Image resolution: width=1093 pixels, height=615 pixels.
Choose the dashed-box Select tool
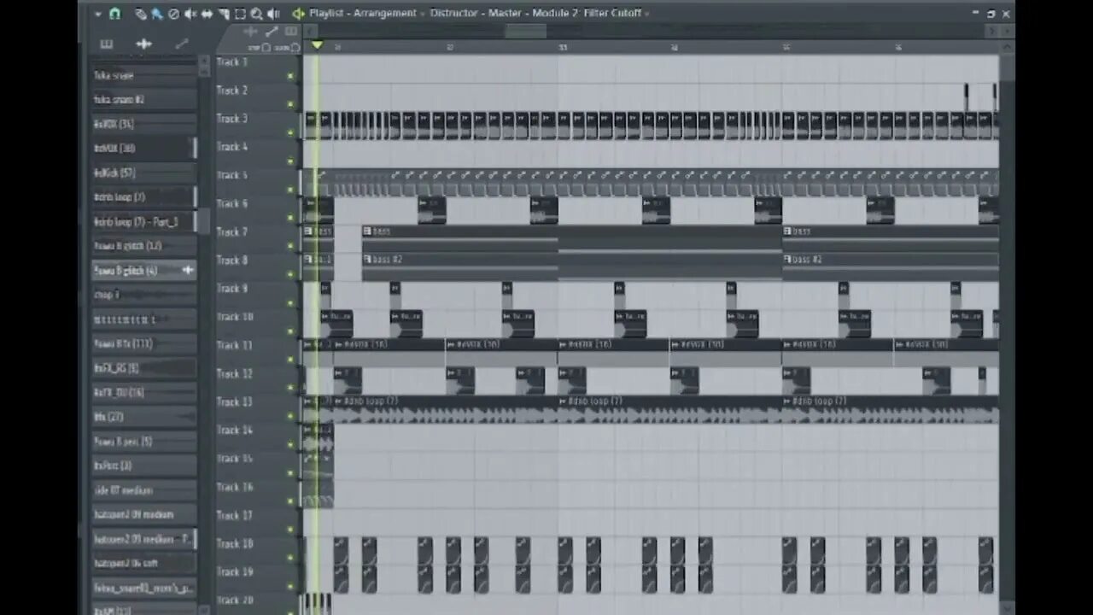pyautogui.click(x=240, y=14)
